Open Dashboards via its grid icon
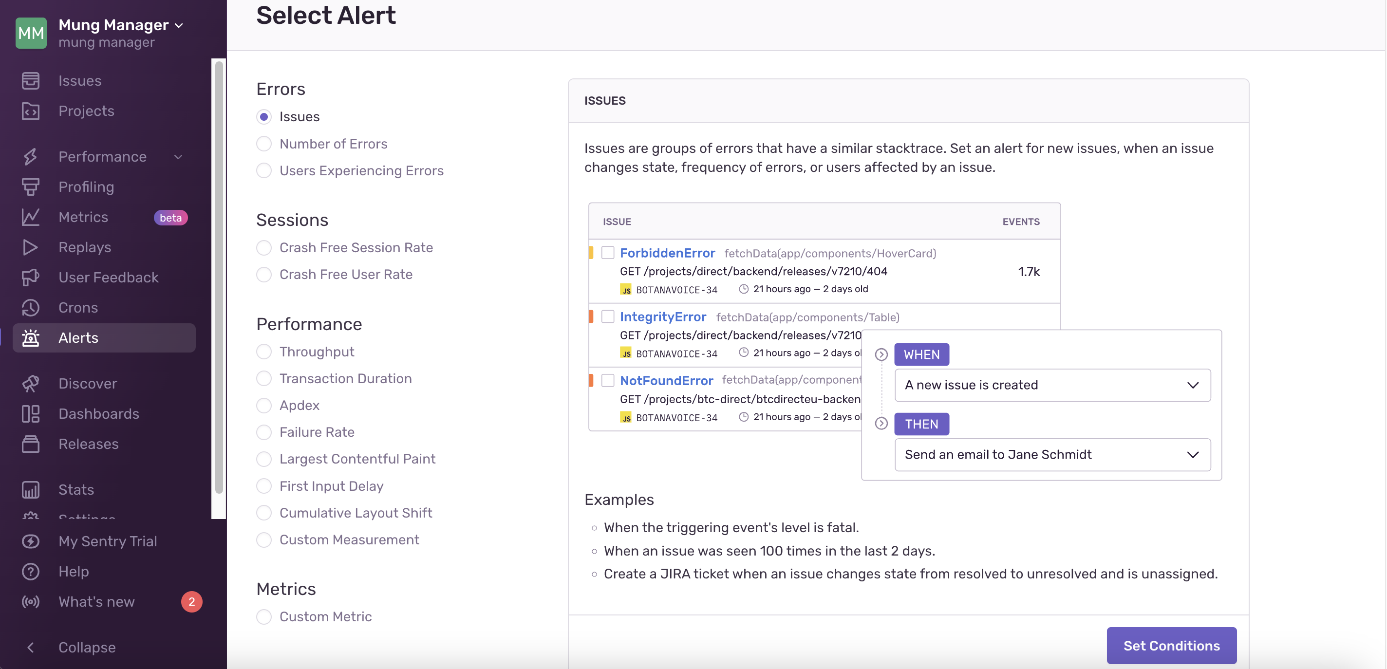Viewport: 1387px width, 669px height. (31, 413)
